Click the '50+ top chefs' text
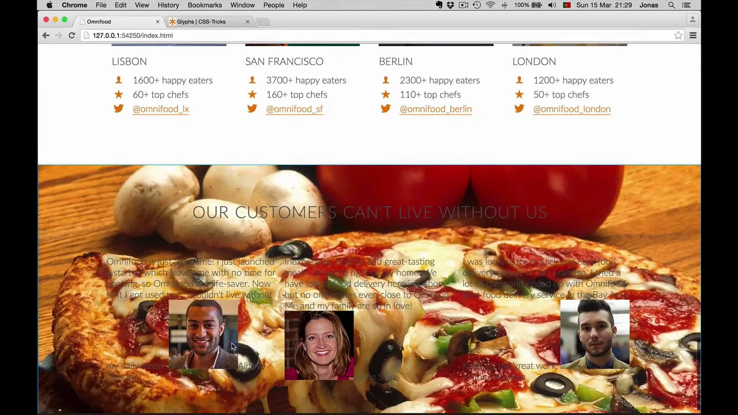 (x=561, y=95)
